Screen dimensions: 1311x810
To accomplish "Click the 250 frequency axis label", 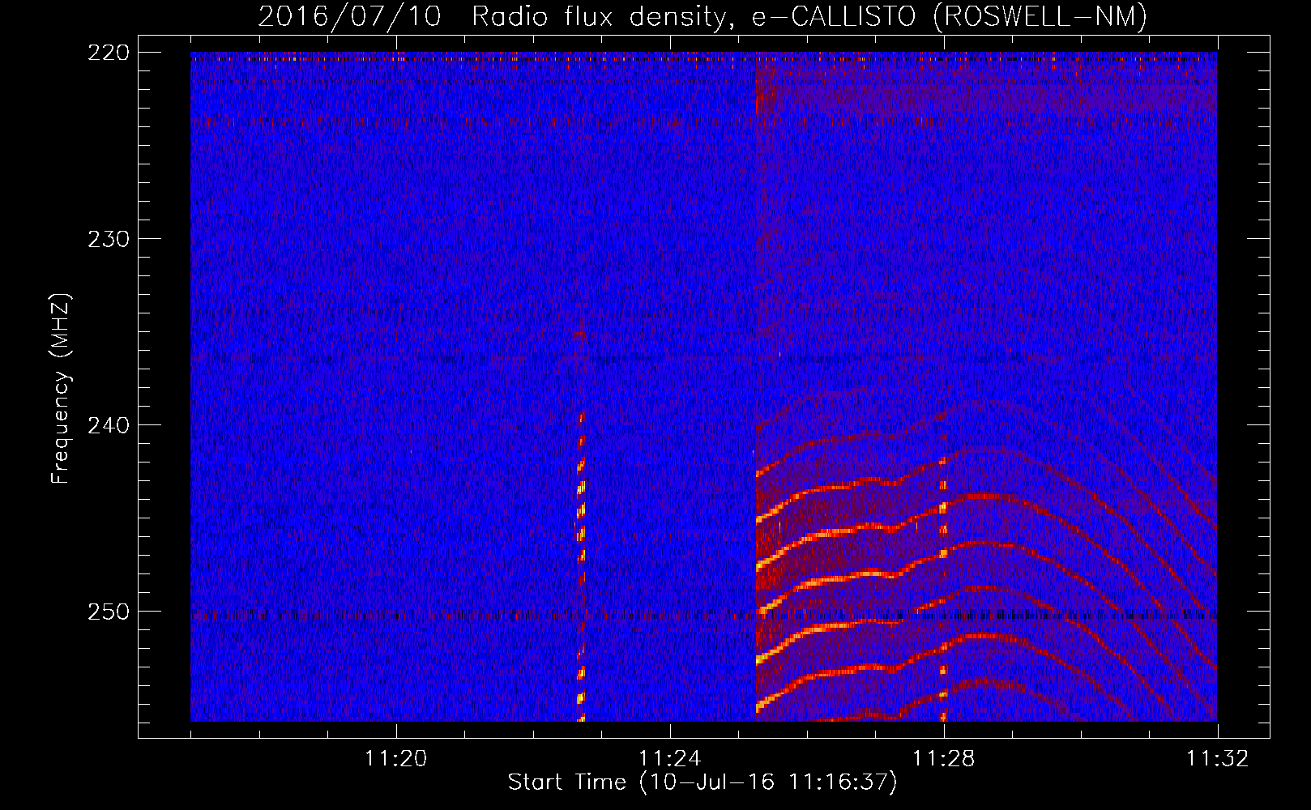I will [x=108, y=612].
